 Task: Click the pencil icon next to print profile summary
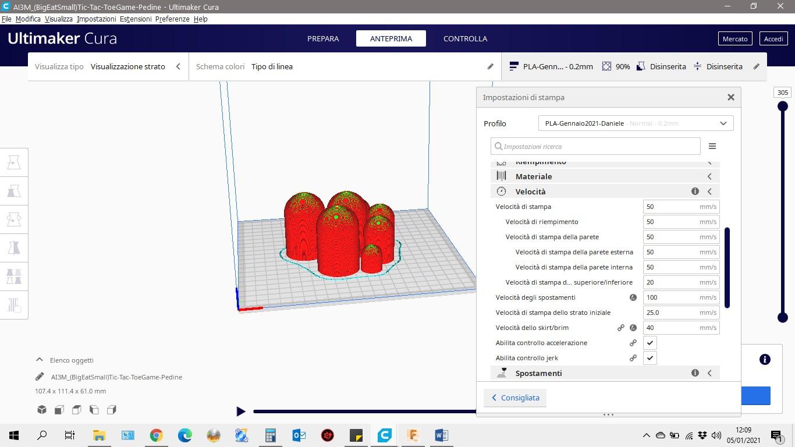coord(756,66)
